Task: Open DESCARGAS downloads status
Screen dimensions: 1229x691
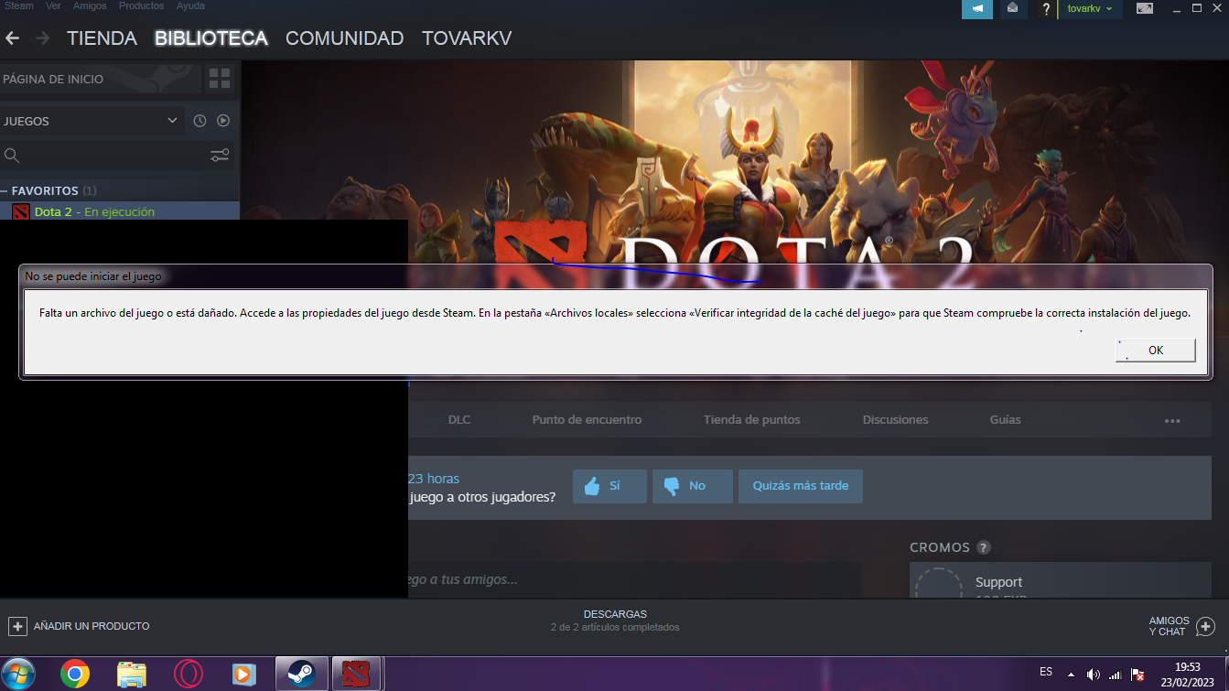Action: (x=615, y=621)
